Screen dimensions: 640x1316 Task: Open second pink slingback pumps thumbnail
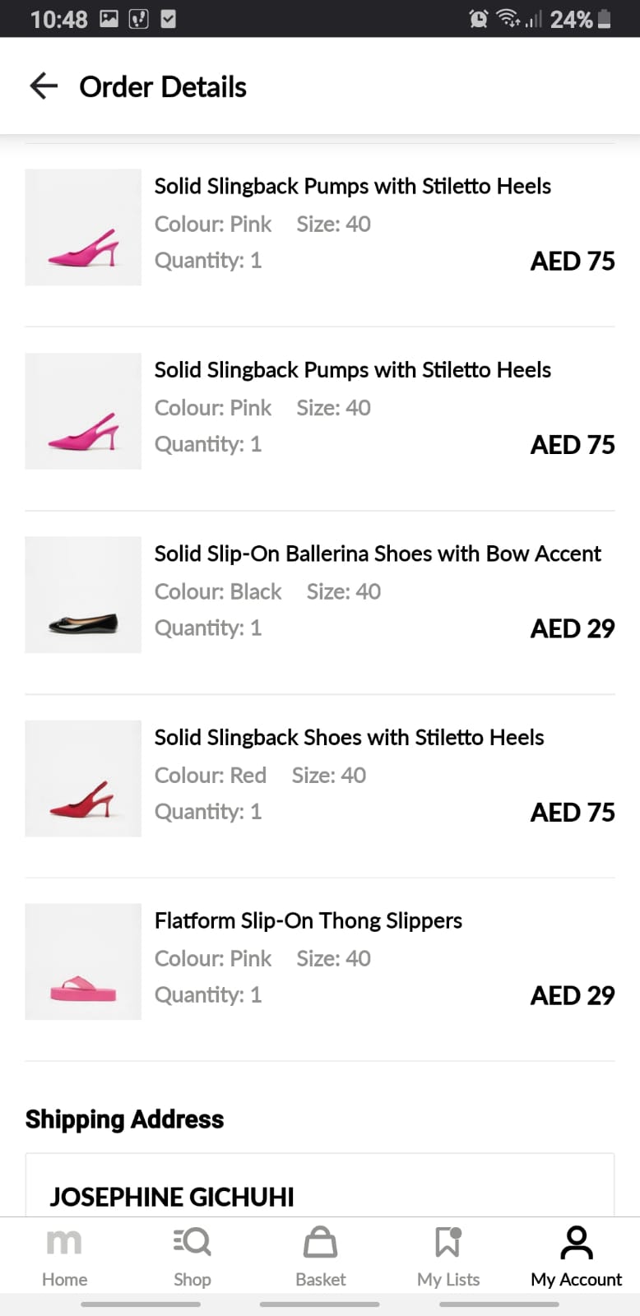point(83,411)
